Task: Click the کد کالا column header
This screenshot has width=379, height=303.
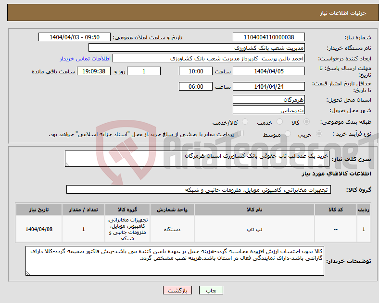Action: click(x=336, y=210)
